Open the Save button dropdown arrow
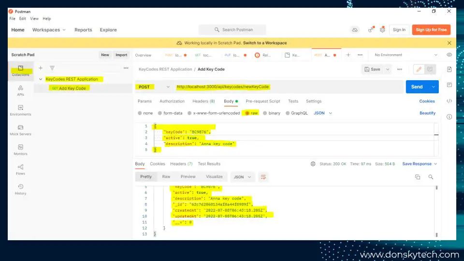 tap(388, 69)
